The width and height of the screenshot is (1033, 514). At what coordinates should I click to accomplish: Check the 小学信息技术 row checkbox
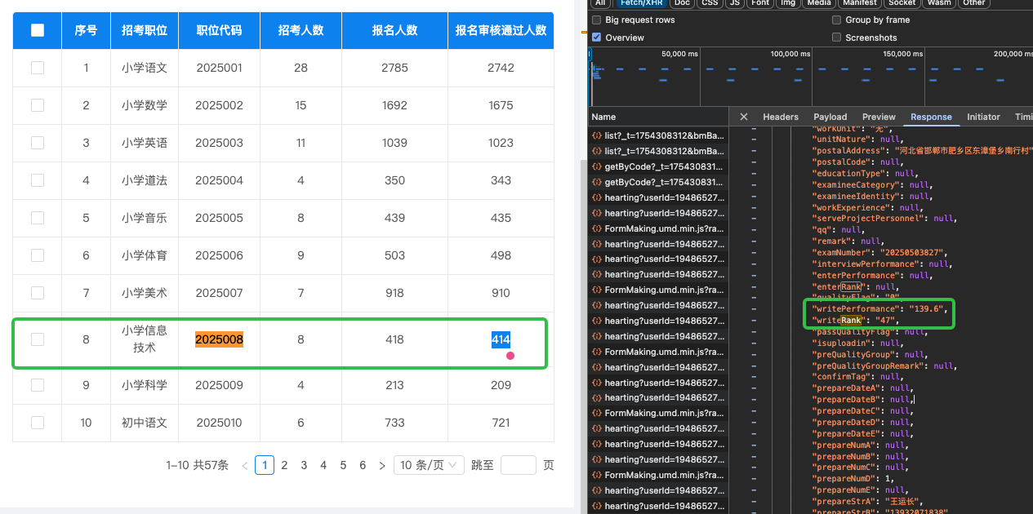[x=38, y=339]
